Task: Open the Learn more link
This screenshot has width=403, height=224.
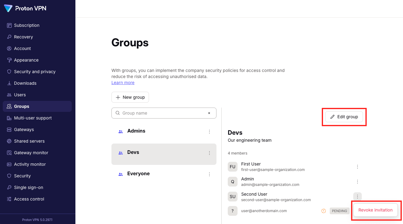Action: coord(123,83)
